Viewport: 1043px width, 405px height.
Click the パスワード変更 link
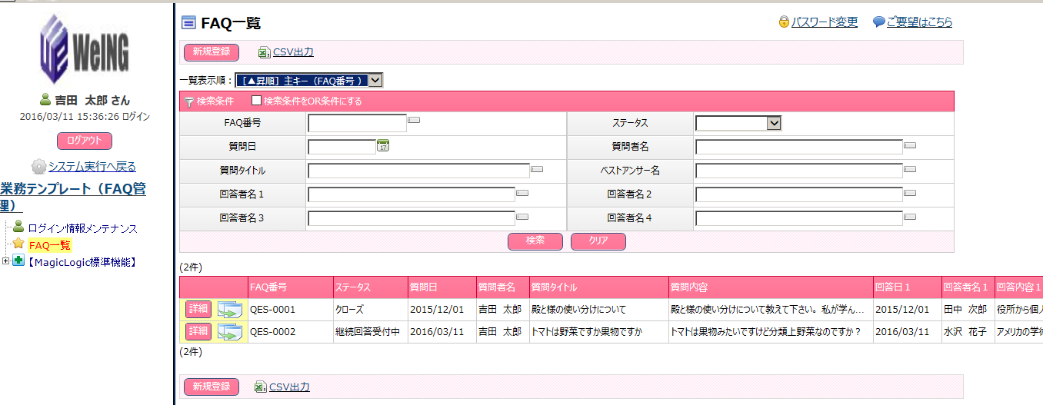[824, 22]
